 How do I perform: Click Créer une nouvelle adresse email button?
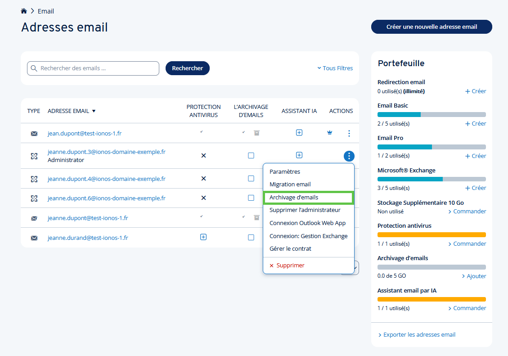pyautogui.click(x=431, y=27)
